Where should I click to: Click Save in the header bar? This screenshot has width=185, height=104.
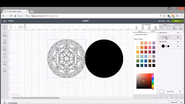click(169, 21)
